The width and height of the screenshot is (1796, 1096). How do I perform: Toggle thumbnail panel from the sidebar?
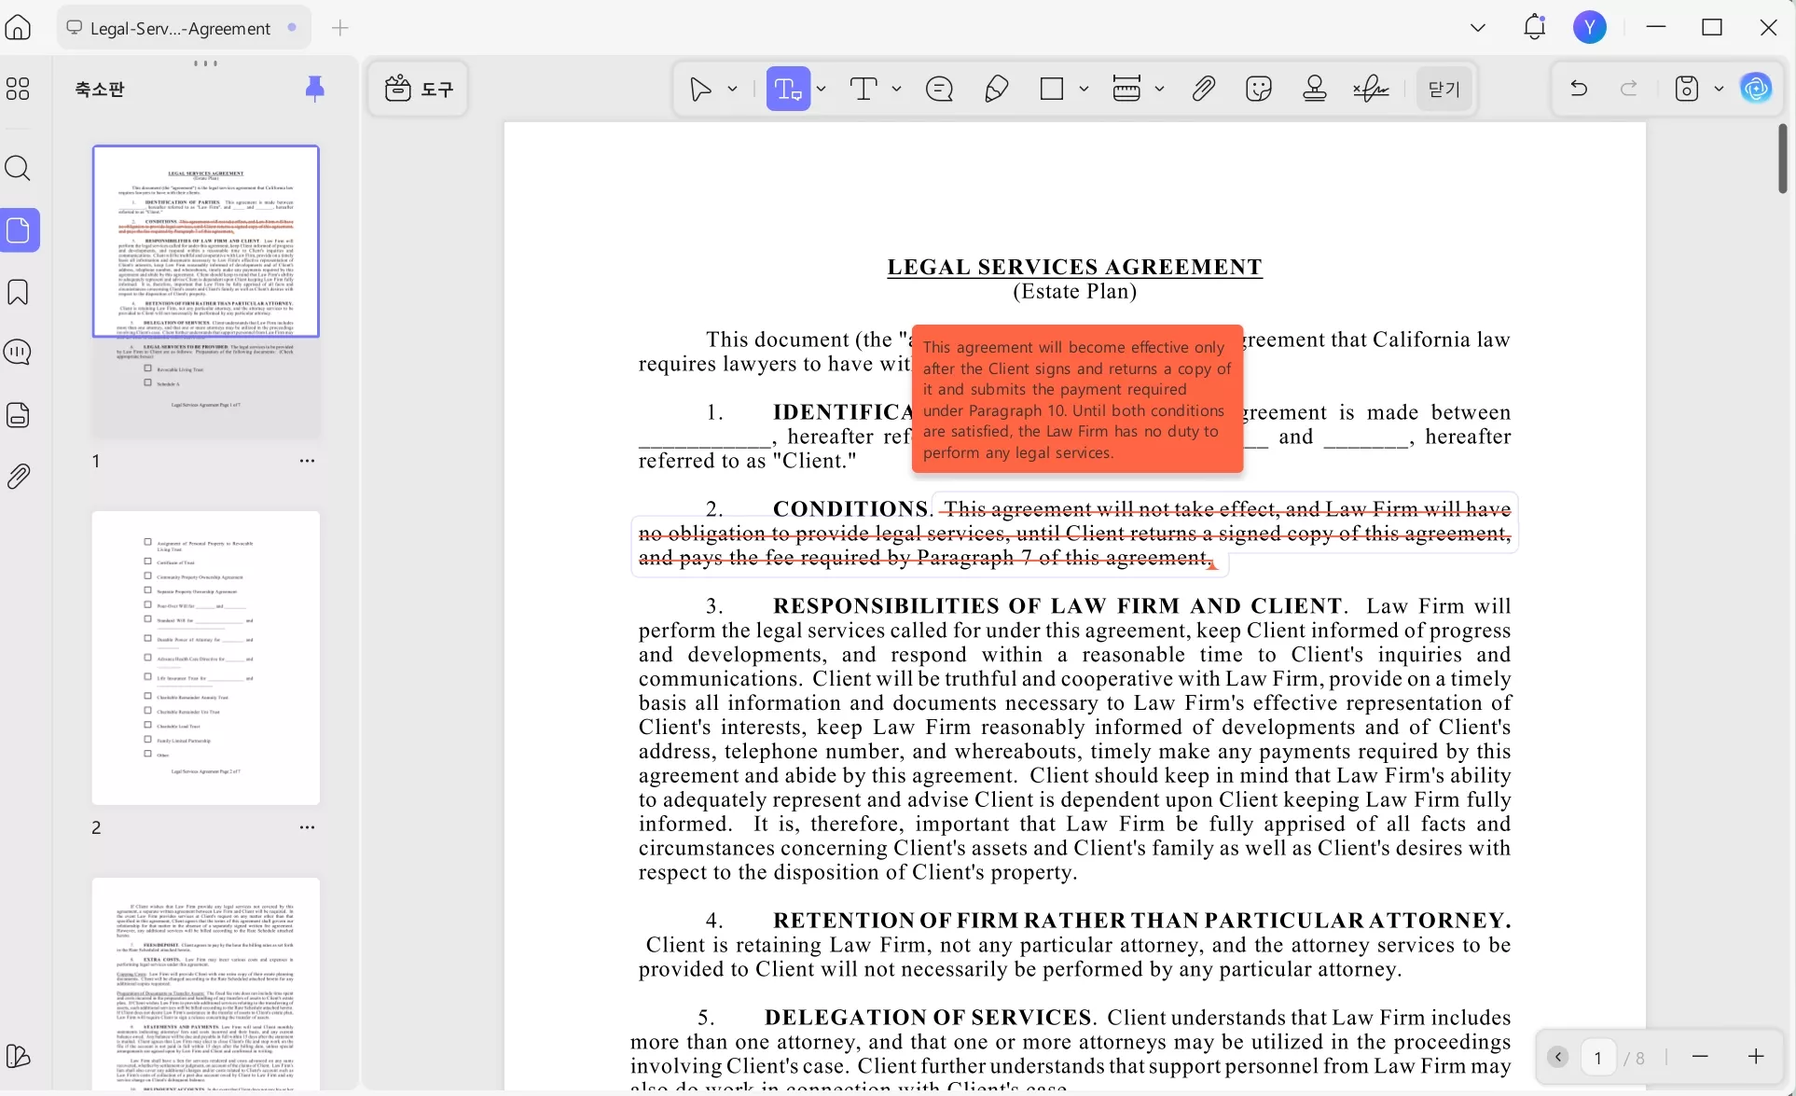point(20,230)
